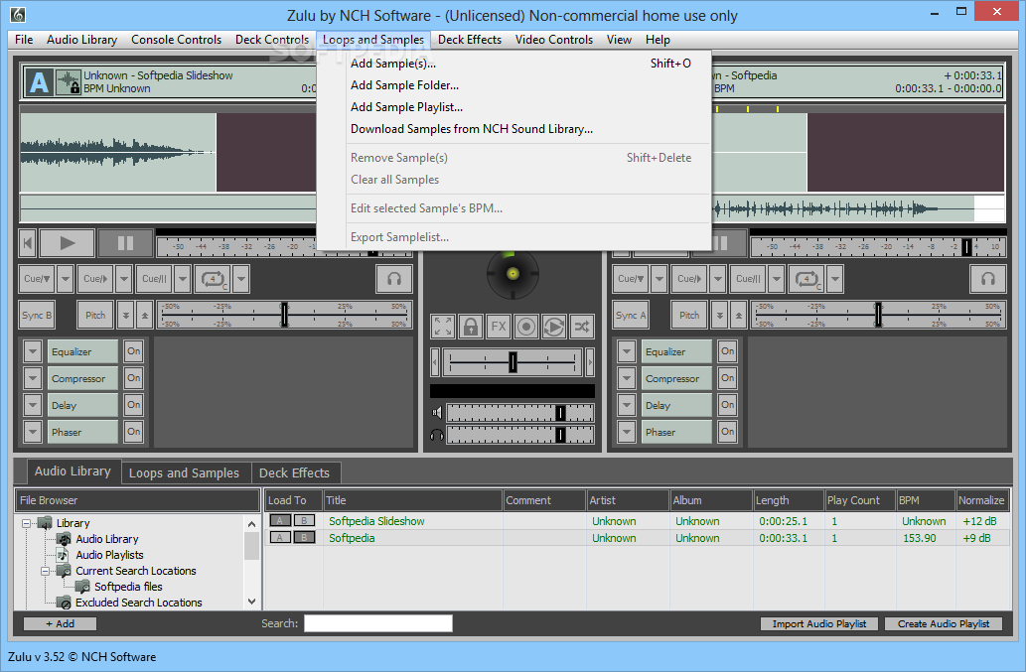1026x672 pixels.
Task: Click the Deck A waveform lock icon
Action: (x=69, y=82)
